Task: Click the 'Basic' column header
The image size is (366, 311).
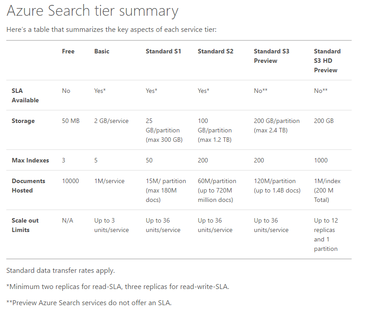Action: [x=102, y=51]
